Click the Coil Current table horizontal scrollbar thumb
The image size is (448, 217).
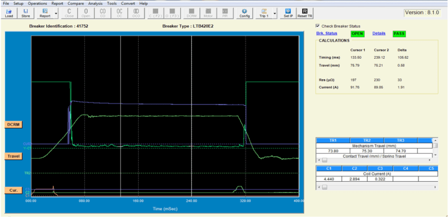pos(324,187)
